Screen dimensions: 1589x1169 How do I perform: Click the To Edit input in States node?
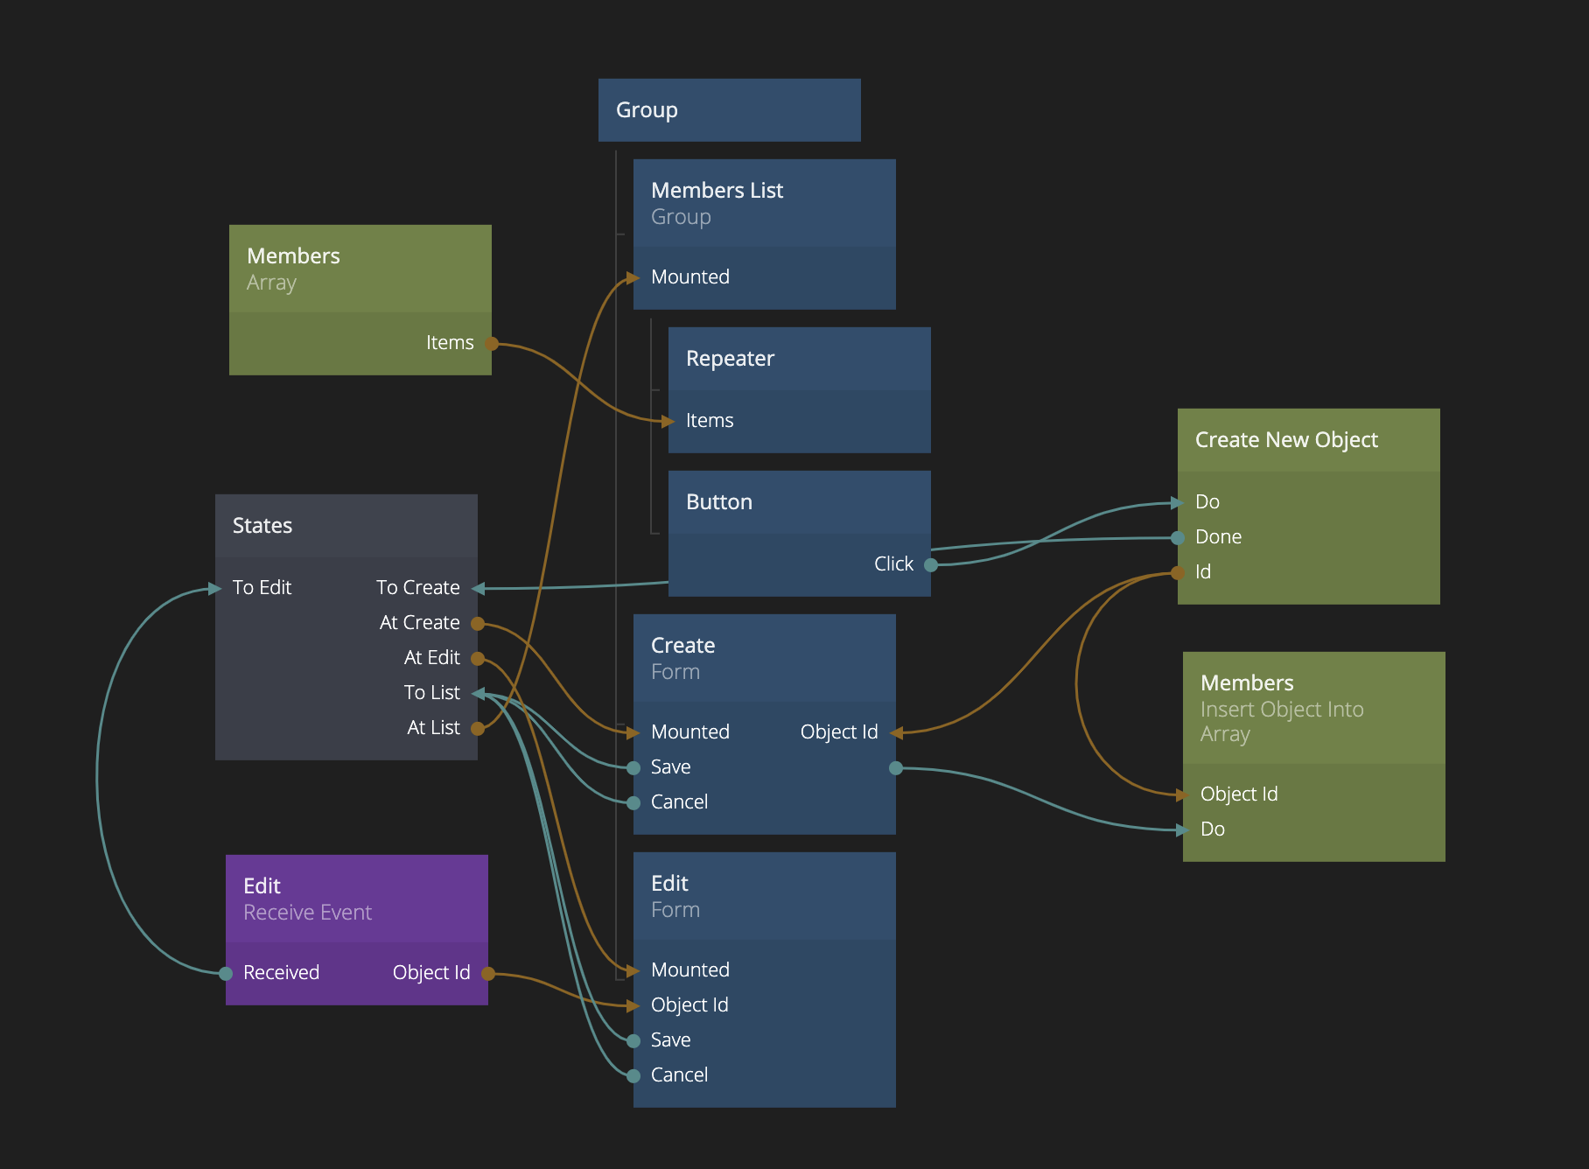point(262,588)
